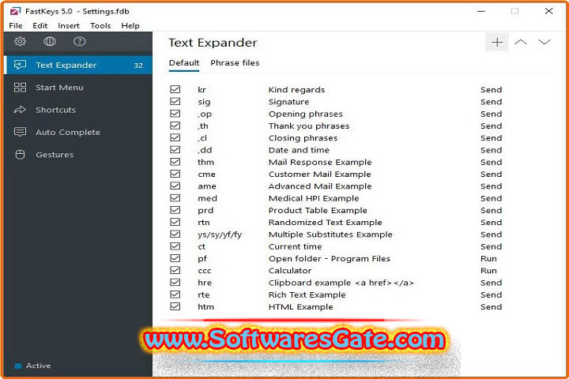This screenshot has width=569, height=379.
Task: Click the Start Menu grid icon
Action: tap(20, 88)
